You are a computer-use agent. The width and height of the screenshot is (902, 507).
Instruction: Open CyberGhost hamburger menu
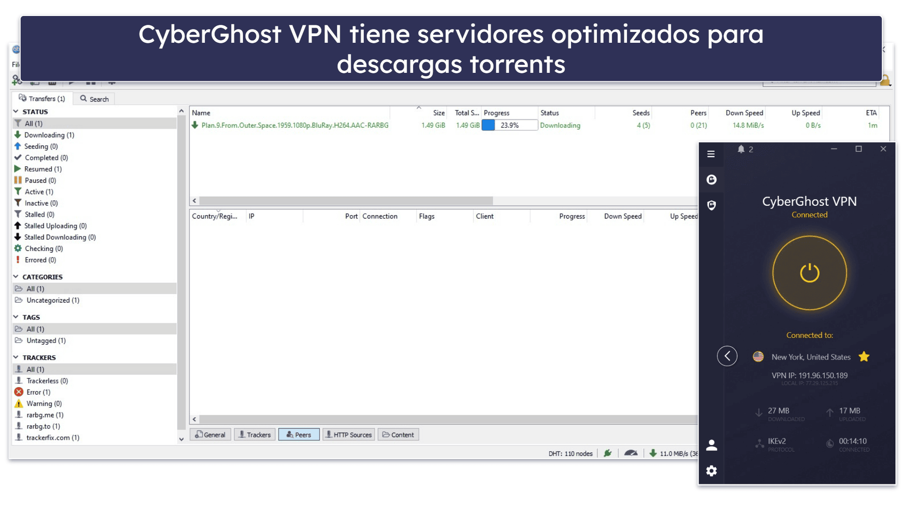[711, 154]
